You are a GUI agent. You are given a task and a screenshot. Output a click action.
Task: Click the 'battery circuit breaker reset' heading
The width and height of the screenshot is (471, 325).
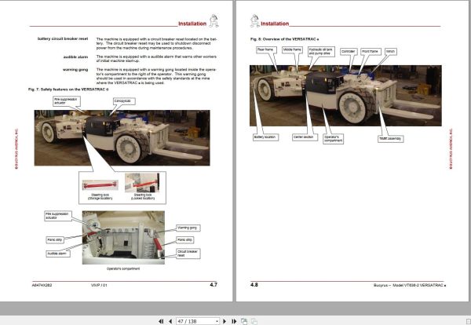coord(63,38)
